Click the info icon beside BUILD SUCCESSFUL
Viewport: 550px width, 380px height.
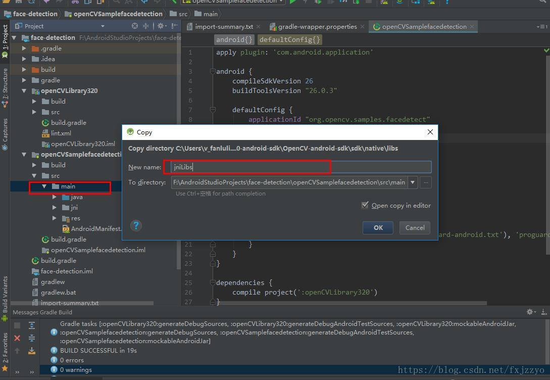pyautogui.click(x=54, y=350)
